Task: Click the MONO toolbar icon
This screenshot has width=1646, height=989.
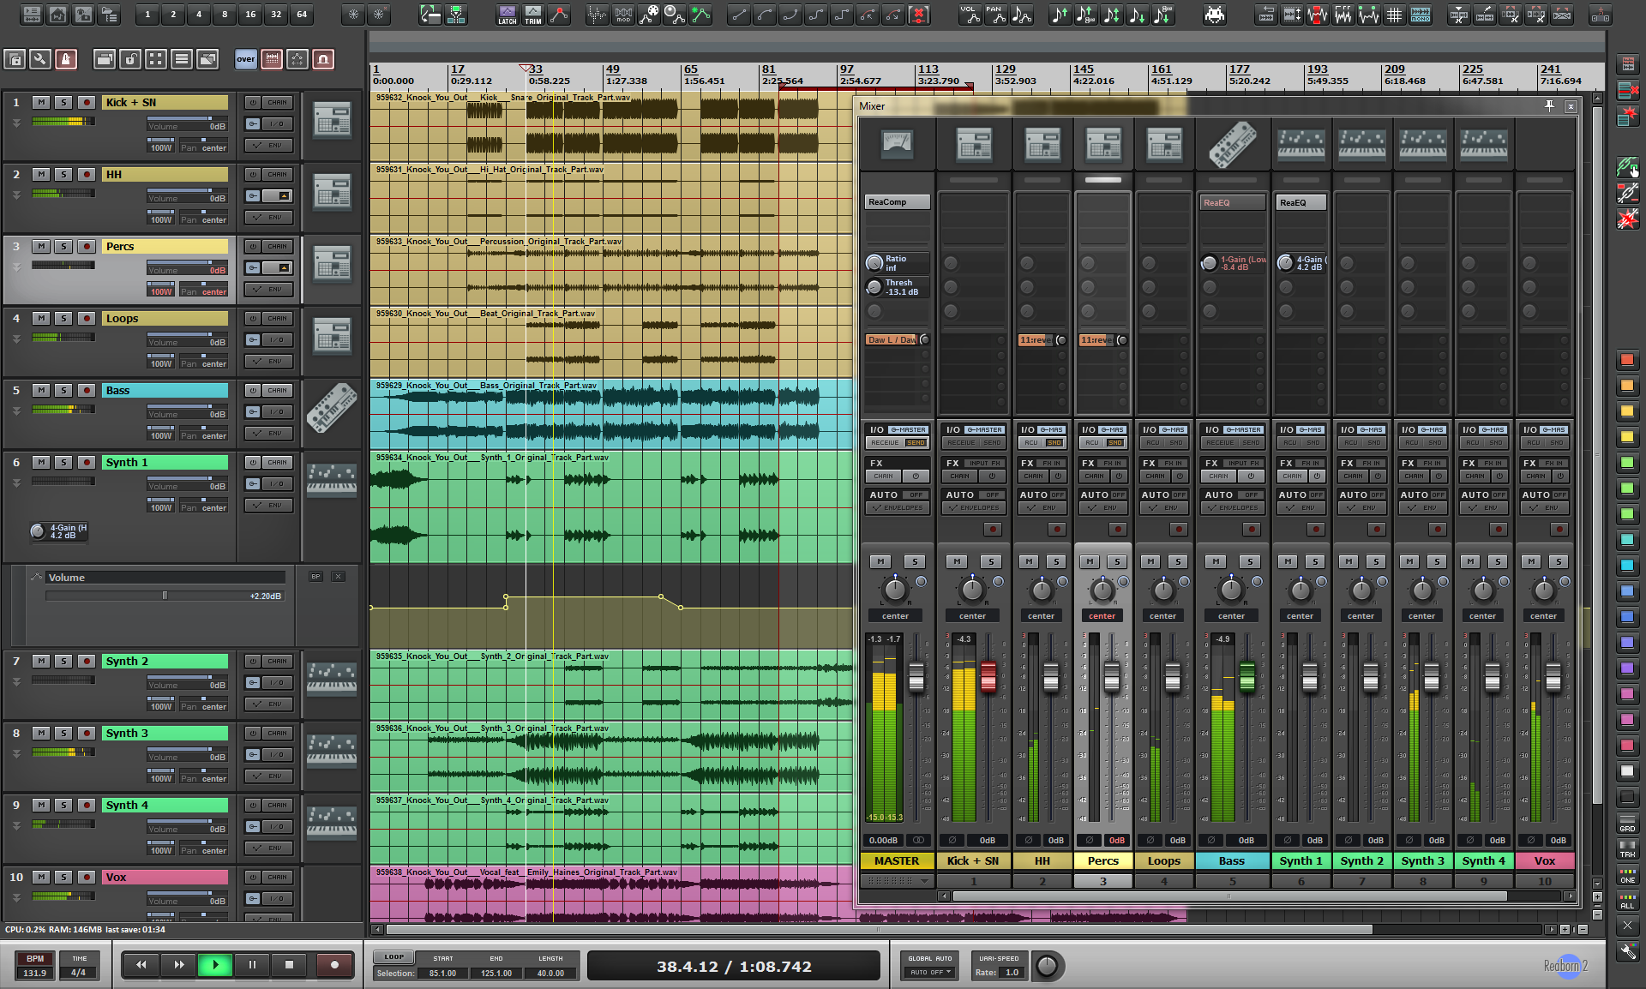Action: pos(1421,15)
